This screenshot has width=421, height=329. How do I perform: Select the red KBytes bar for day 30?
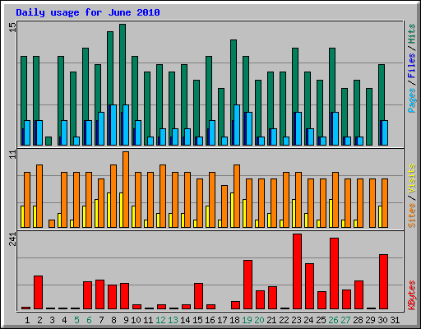click(383, 282)
